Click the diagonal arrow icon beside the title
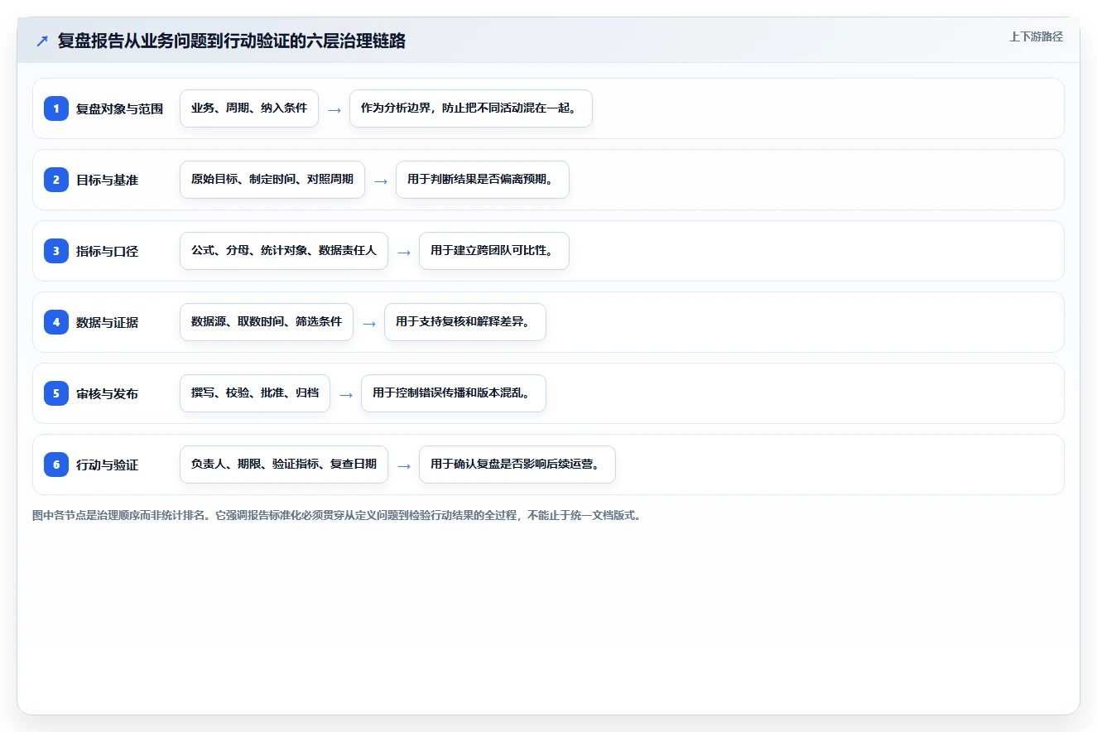 click(x=42, y=41)
